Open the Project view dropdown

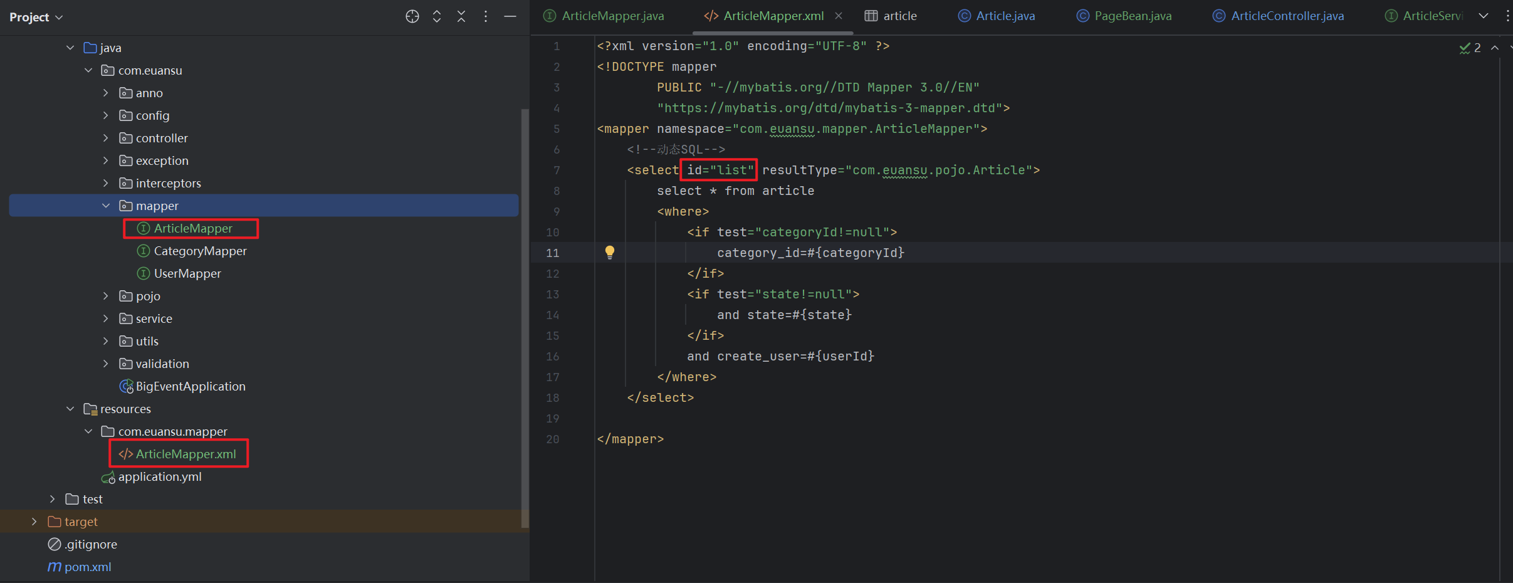click(36, 17)
